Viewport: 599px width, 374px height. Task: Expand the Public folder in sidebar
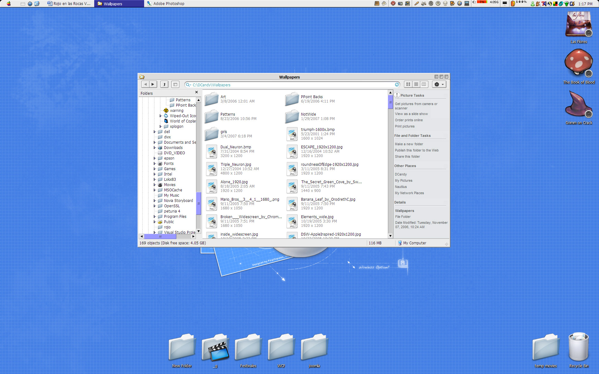[x=154, y=222]
